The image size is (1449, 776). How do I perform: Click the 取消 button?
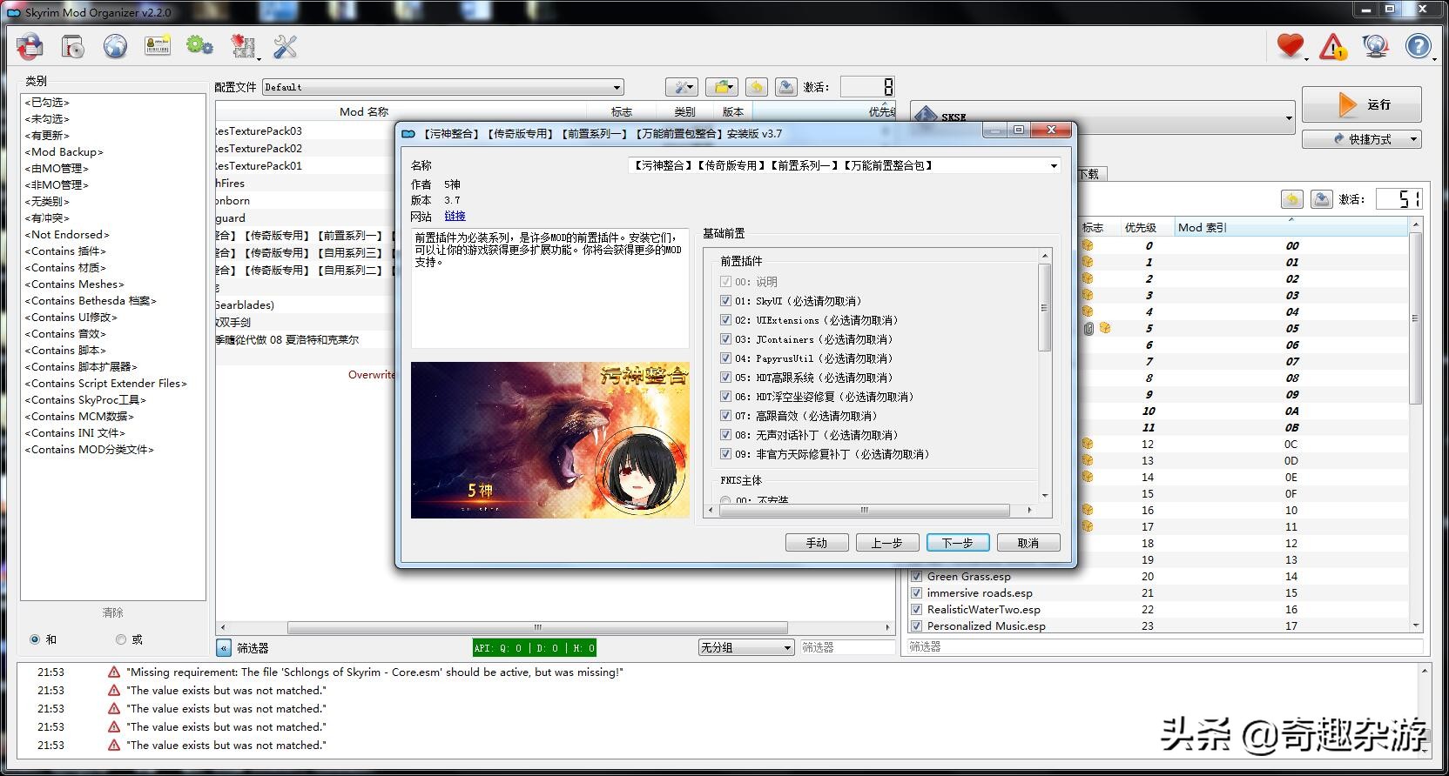tap(1028, 543)
